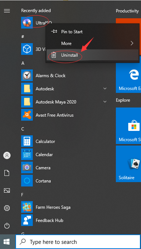Image resolution: width=141 pixels, height=249 pixels.
Task: Click the Autodesk folder icon
Action: point(27,88)
